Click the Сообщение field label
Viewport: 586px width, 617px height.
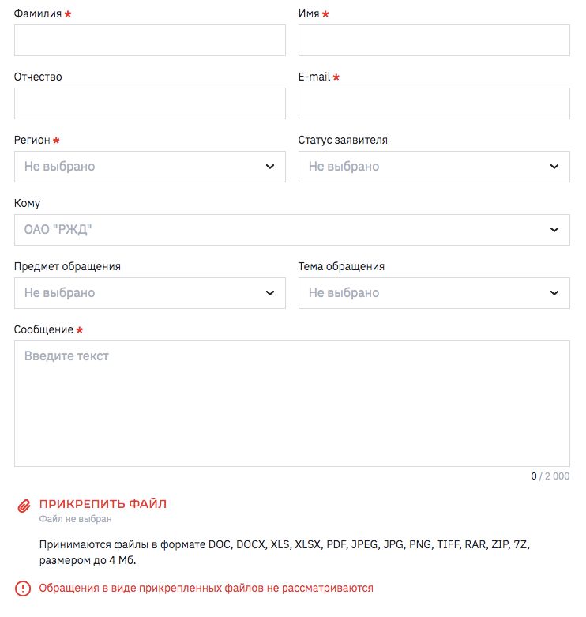[x=43, y=330]
